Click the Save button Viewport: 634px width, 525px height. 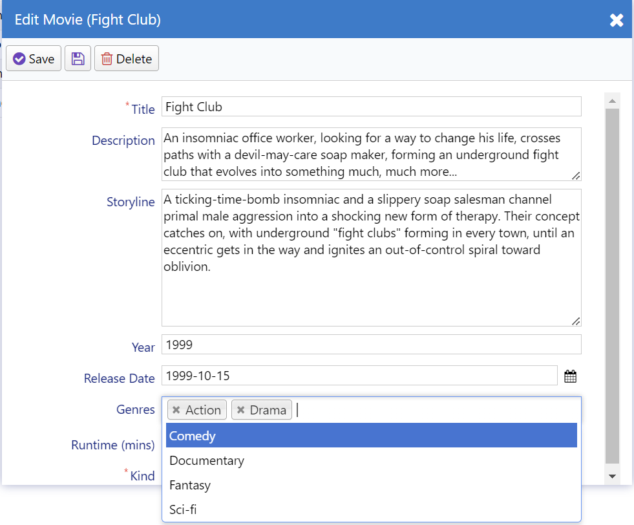34,58
